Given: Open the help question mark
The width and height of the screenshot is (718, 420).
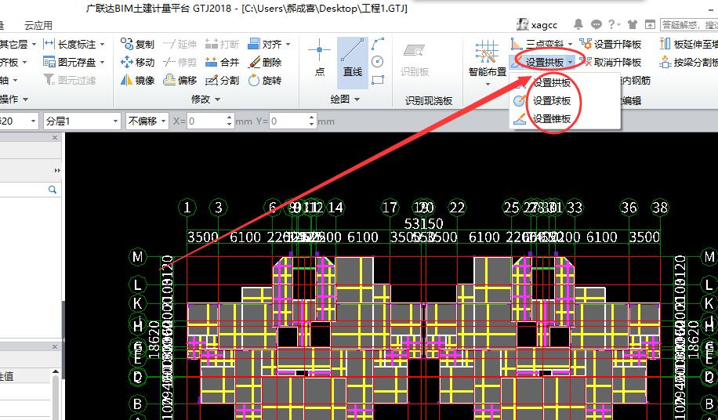Looking at the screenshot, I should click(611, 24).
